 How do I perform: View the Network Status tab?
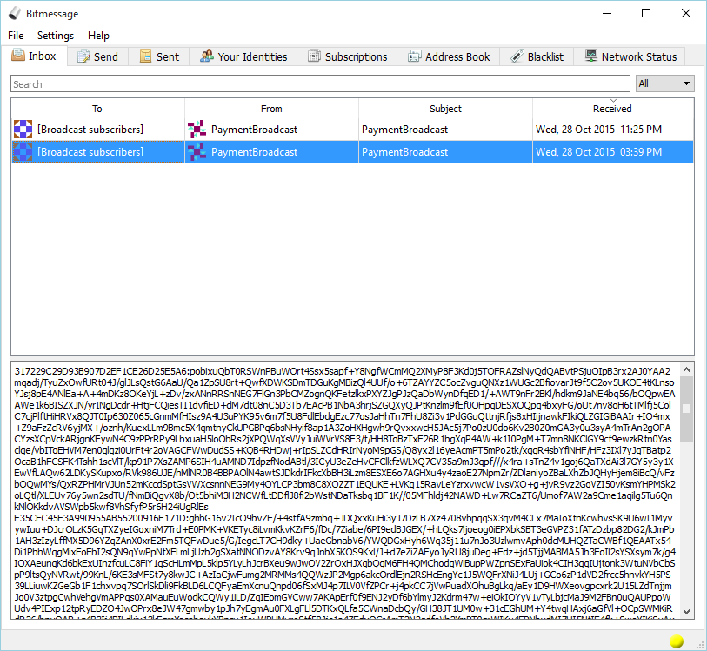pyautogui.click(x=630, y=56)
